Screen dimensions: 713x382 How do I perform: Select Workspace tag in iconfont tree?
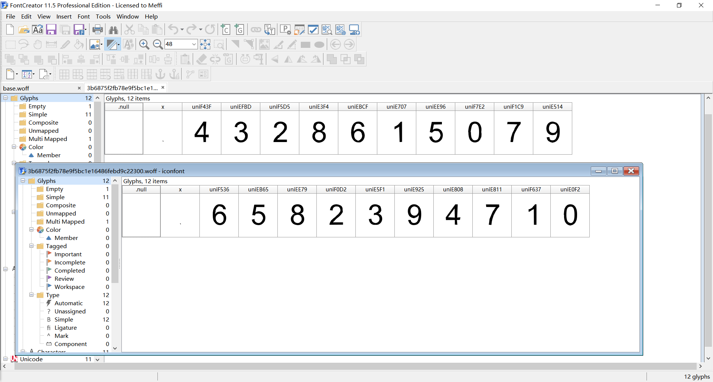click(69, 287)
